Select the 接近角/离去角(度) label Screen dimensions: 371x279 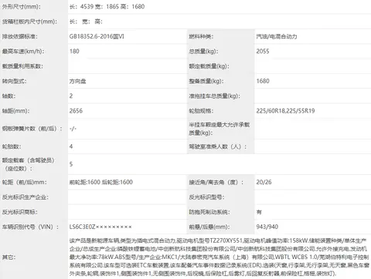(x=216, y=182)
